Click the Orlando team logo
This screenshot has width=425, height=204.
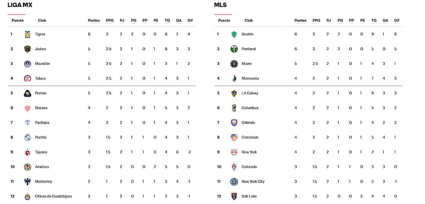pyautogui.click(x=234, y=123)
